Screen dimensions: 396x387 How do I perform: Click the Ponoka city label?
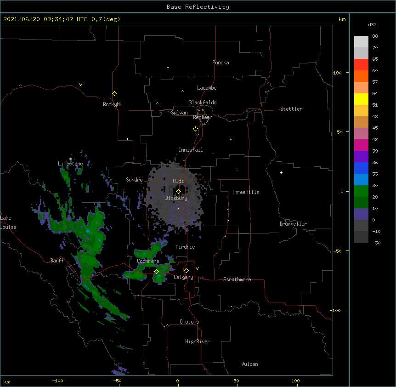[221, 63]
